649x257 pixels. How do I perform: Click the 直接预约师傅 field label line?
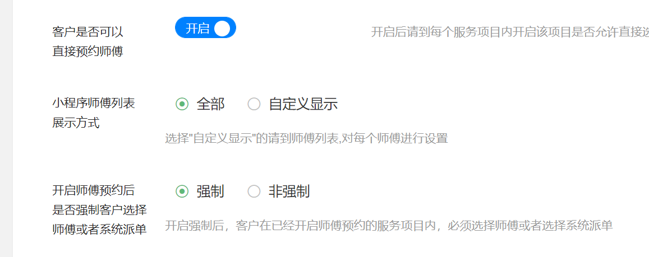pyautogui.click(x=88, y=52)
